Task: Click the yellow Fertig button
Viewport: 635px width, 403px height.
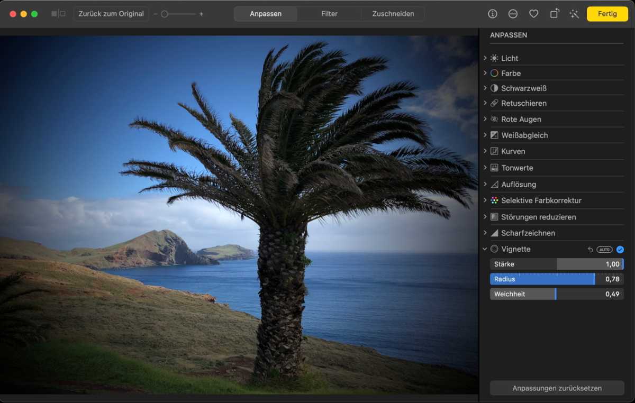Action: click(607, 14)
